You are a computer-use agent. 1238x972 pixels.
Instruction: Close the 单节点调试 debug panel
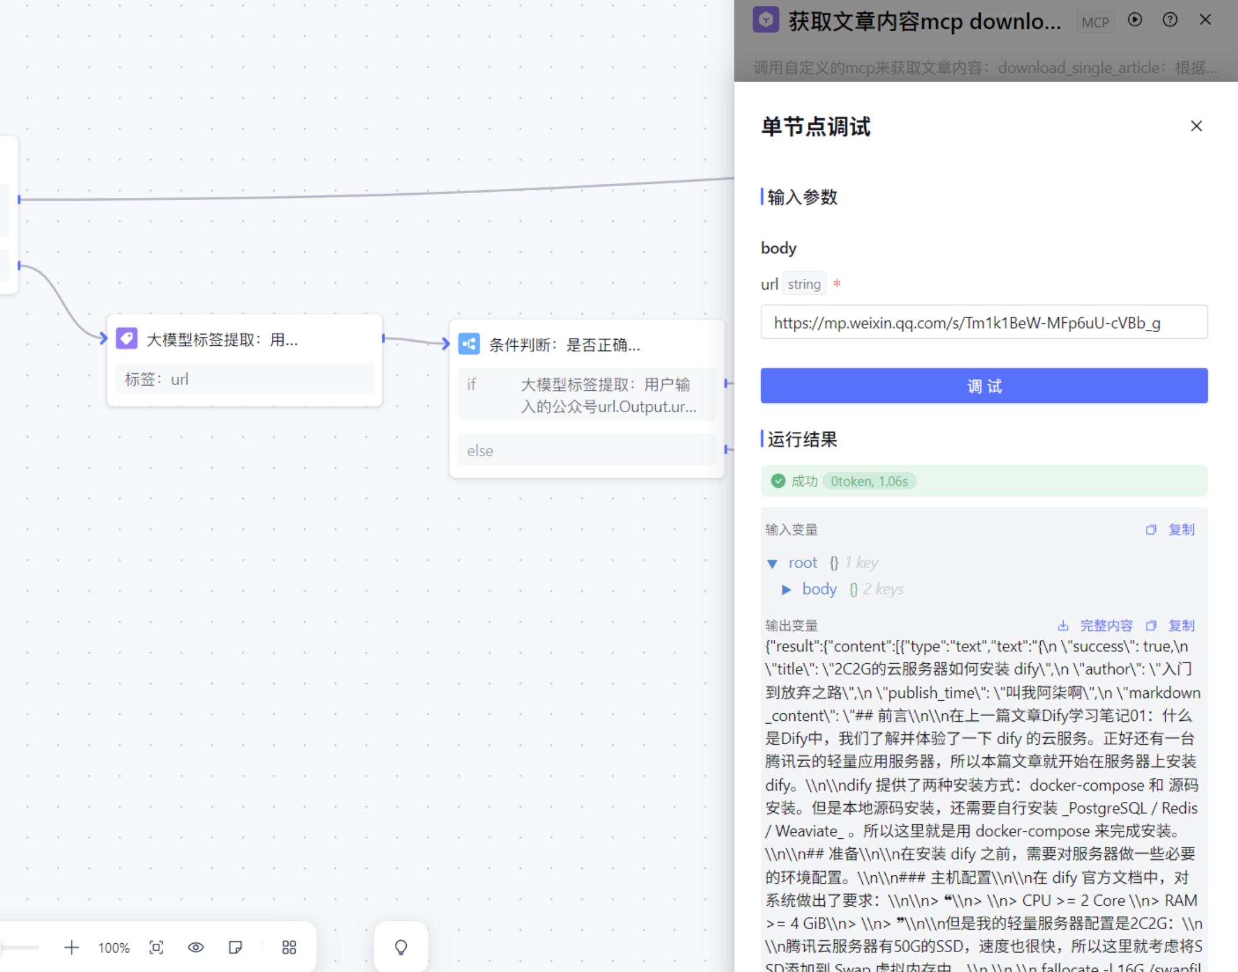(x=1196, y=126)
